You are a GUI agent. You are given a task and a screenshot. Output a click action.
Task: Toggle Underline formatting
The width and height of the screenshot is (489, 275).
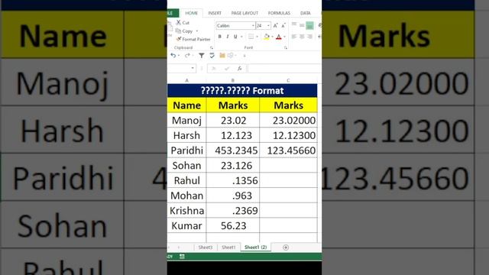click(235, 37)
